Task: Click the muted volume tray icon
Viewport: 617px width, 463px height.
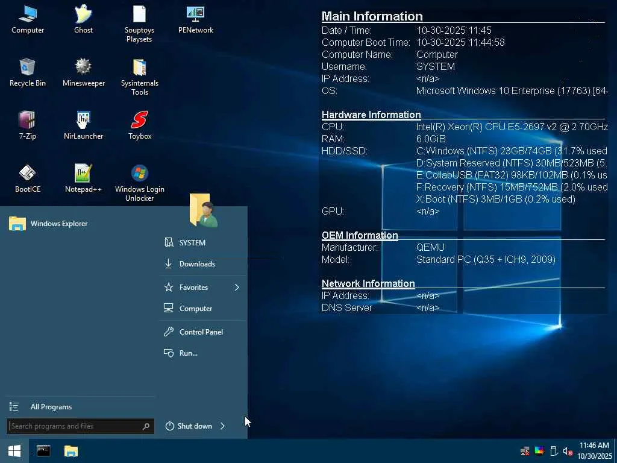Action: (x=568, y=451)
